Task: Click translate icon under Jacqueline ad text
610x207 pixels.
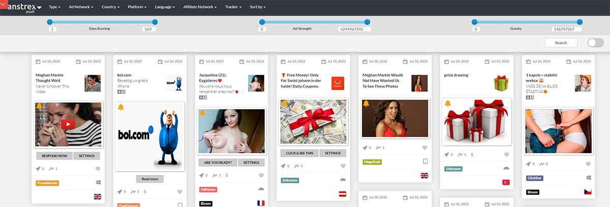Action: pos(203,98)
